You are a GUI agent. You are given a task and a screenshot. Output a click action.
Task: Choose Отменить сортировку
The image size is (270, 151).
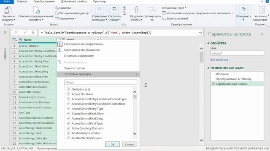79,56
